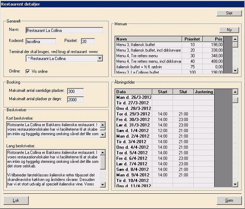Screen dimensions: 245x209
Task: Click Start time 12:00 for Søn d. 1/4-2012
Action: 163,131
